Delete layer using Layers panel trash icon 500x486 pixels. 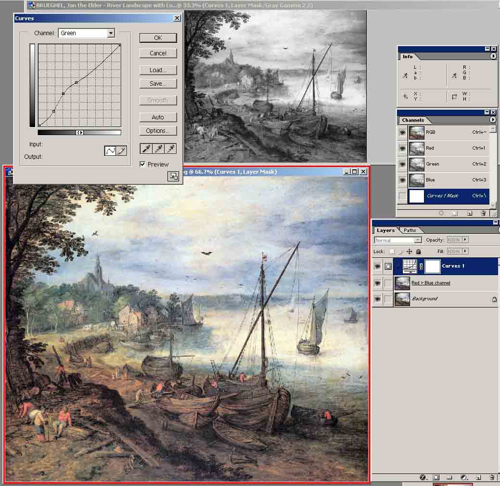[x=491, y=477]
